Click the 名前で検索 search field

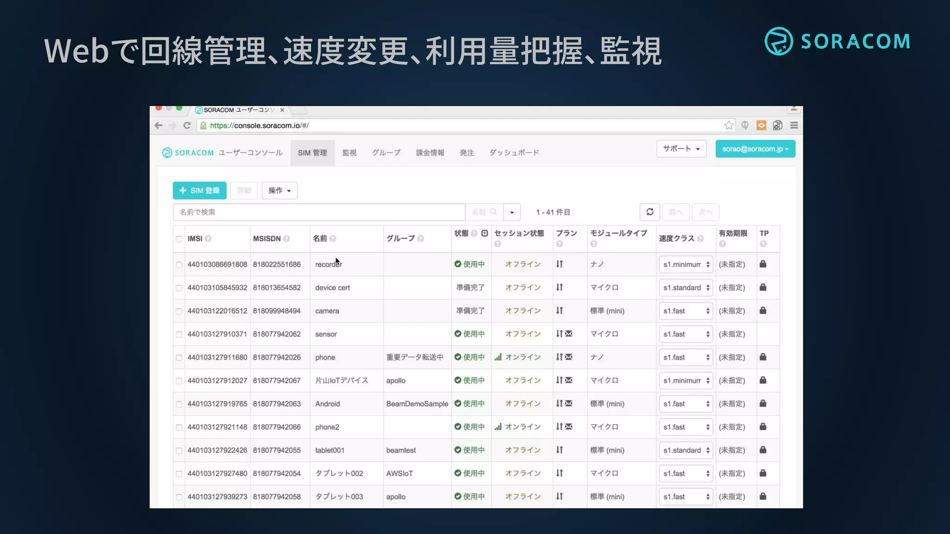coord(319,212)
